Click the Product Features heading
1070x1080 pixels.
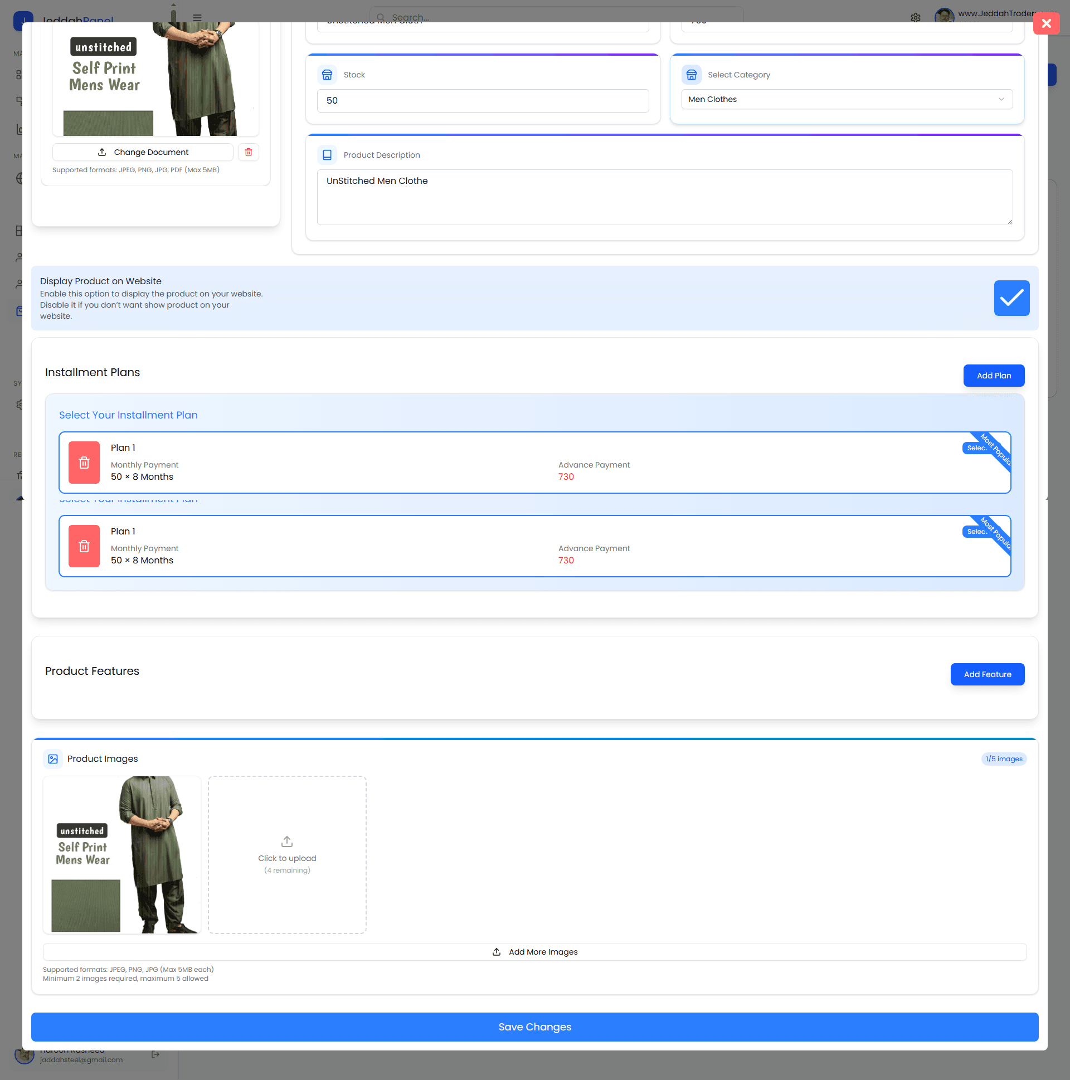tap(93, 671)
